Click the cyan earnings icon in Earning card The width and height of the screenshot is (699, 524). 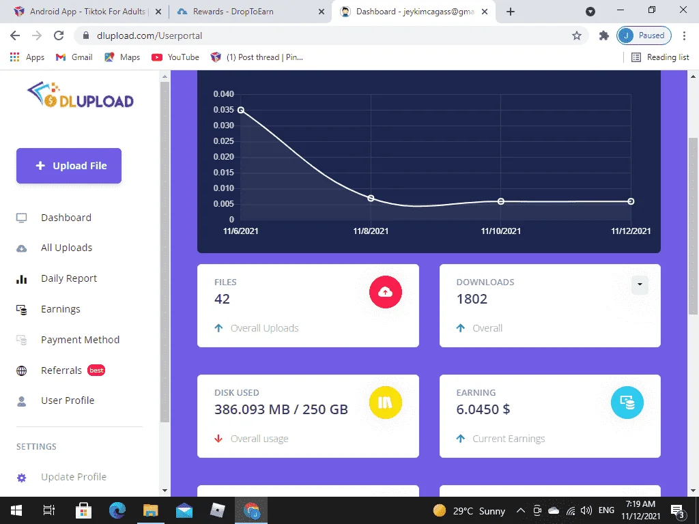pyautogui.click(x=627, y=403)
